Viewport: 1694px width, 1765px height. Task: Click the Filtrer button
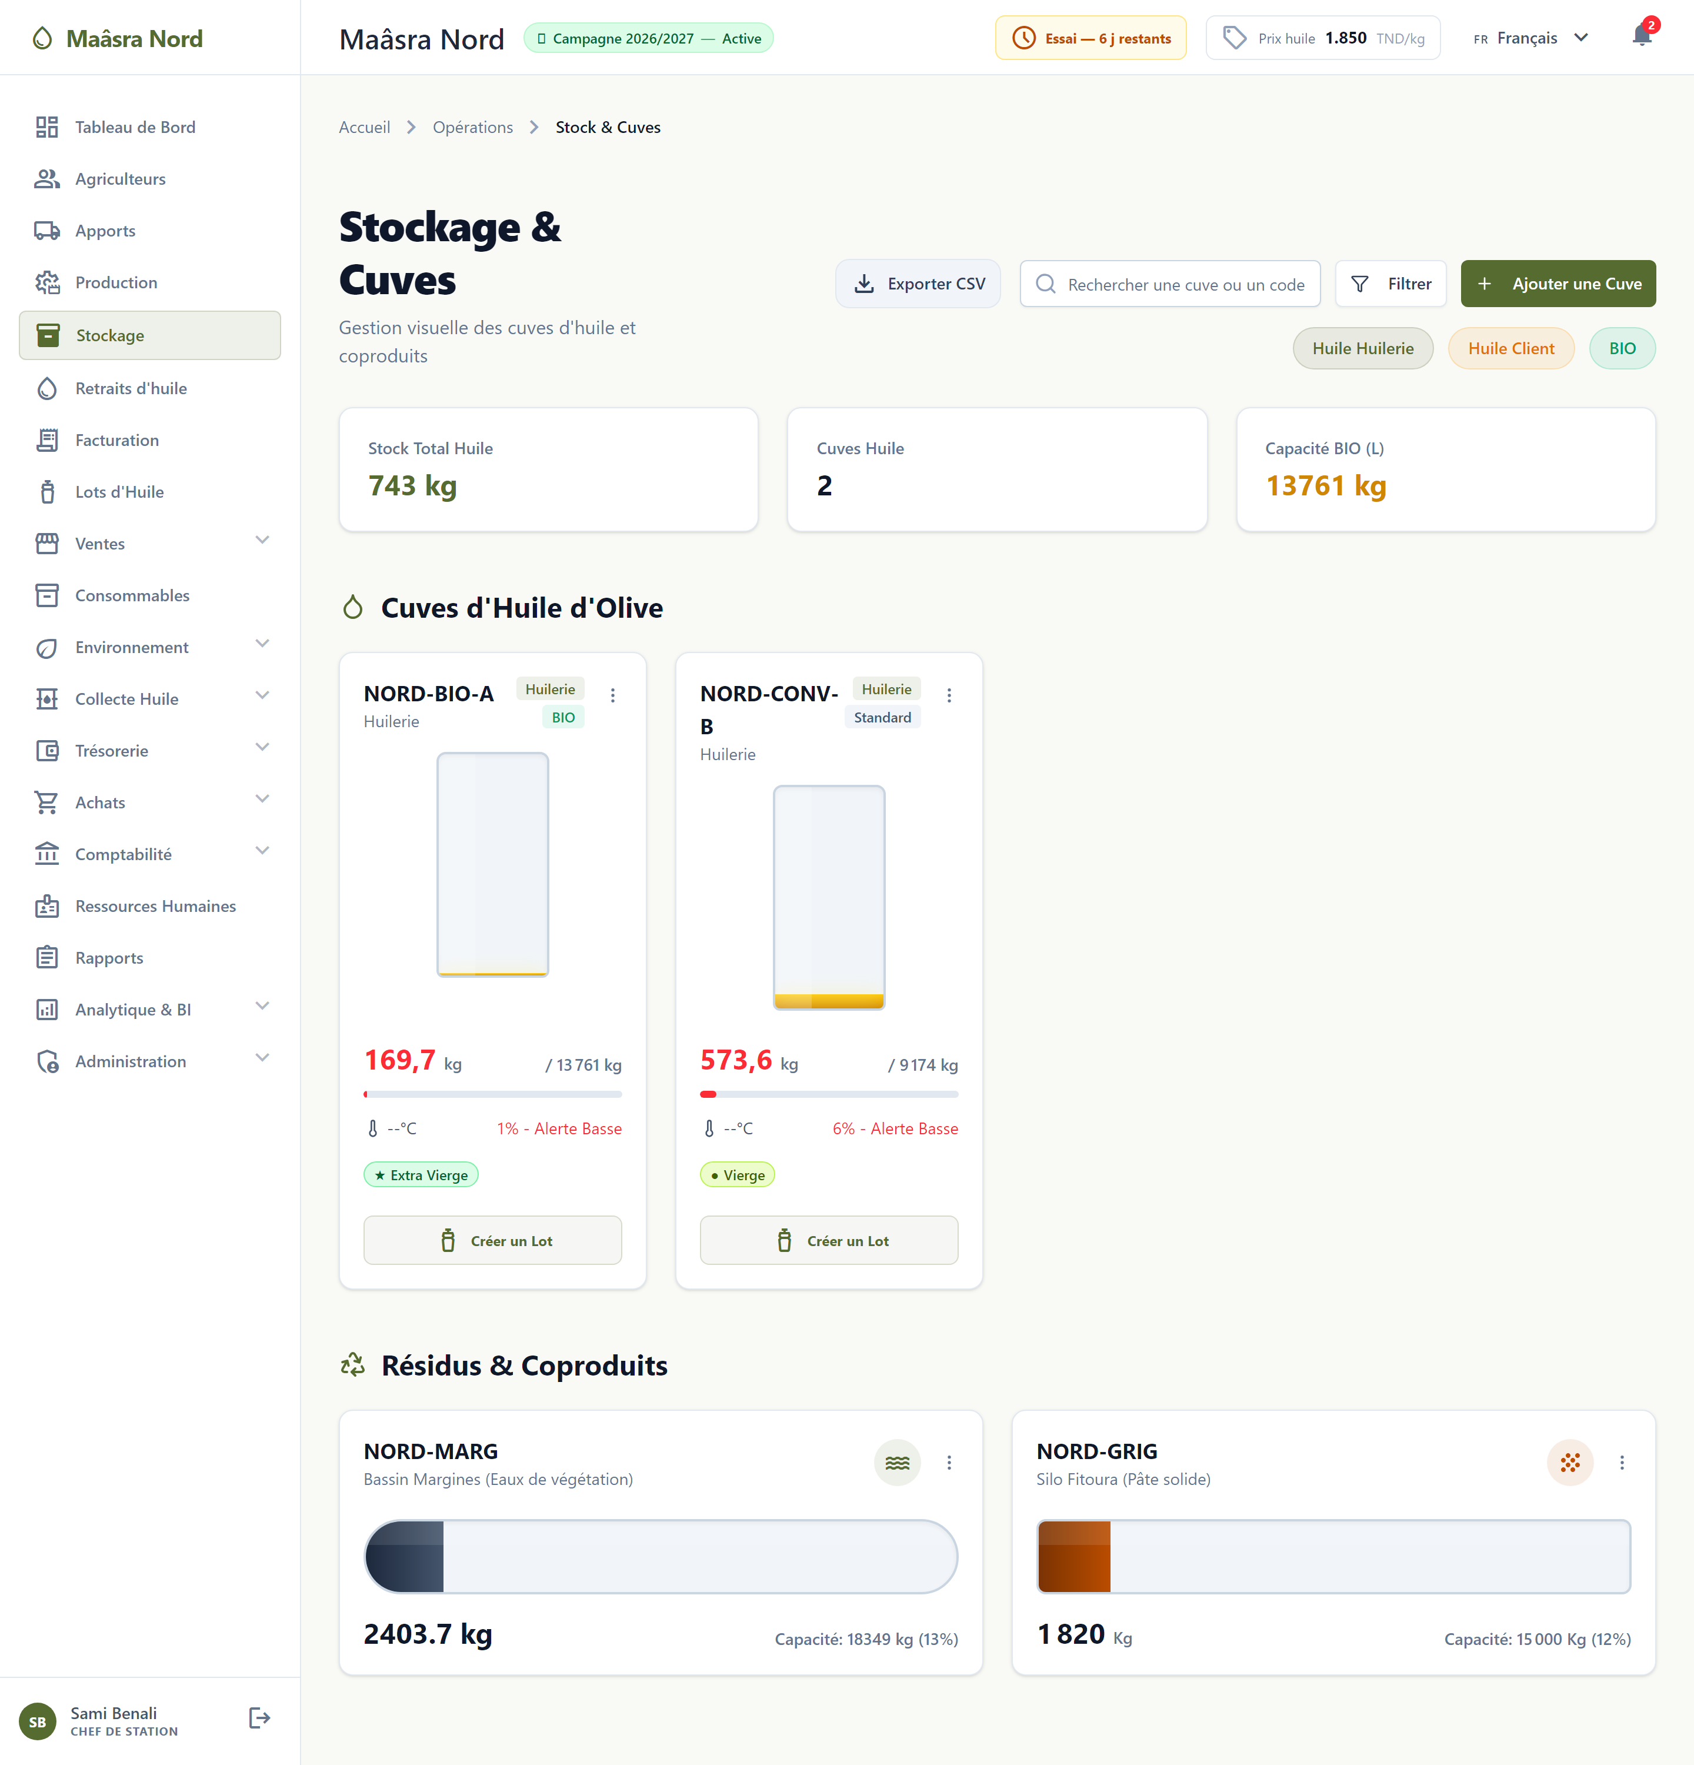pyautogui.click(x=1390, y=284)
